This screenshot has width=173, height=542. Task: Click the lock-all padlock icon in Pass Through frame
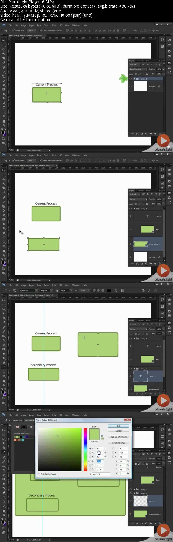(147, 74)
